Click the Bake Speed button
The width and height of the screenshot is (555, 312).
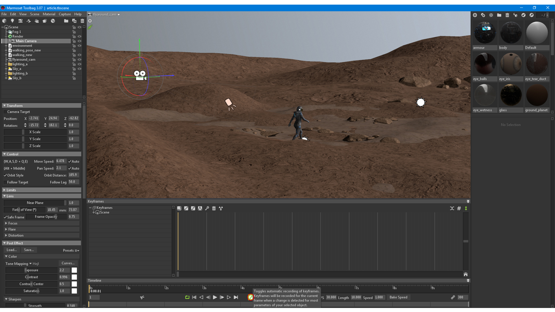point(398,297)
